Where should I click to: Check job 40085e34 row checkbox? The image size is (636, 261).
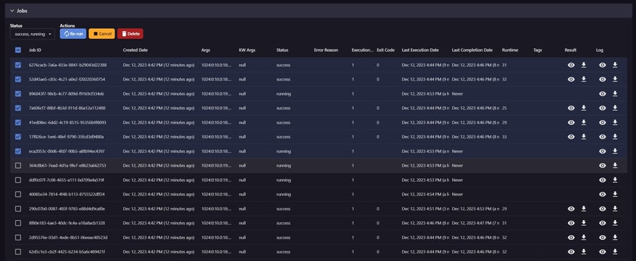click(x=18, y=194)
